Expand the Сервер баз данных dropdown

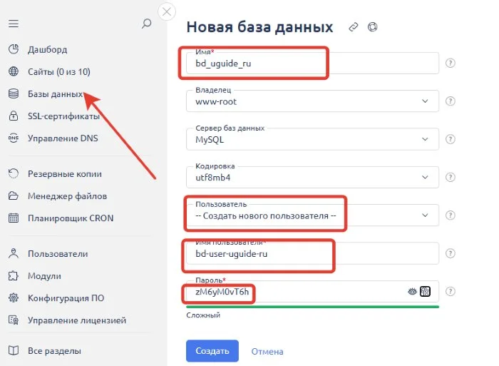tap(312, 139)
